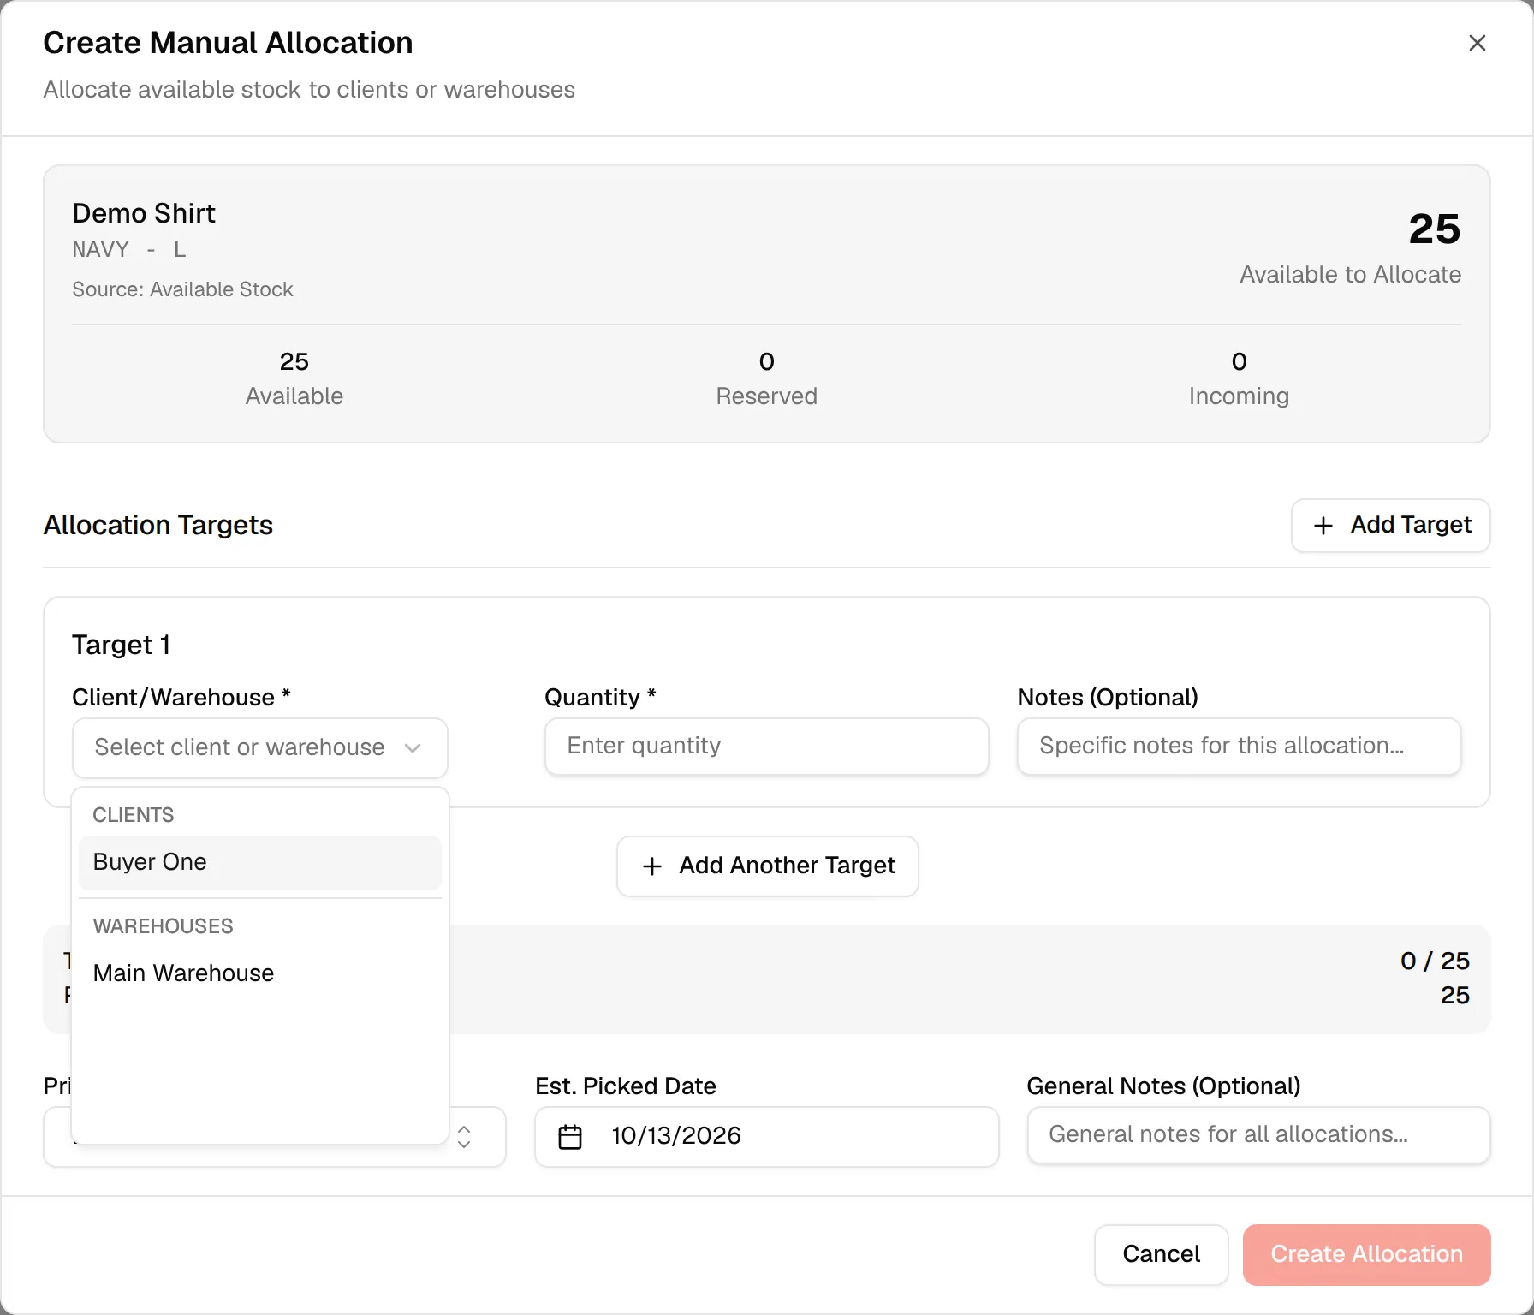Expand the priority selector up-down chevron
The image size is (1534, 1315).
pyautogui.click(x=464, y=1137)
